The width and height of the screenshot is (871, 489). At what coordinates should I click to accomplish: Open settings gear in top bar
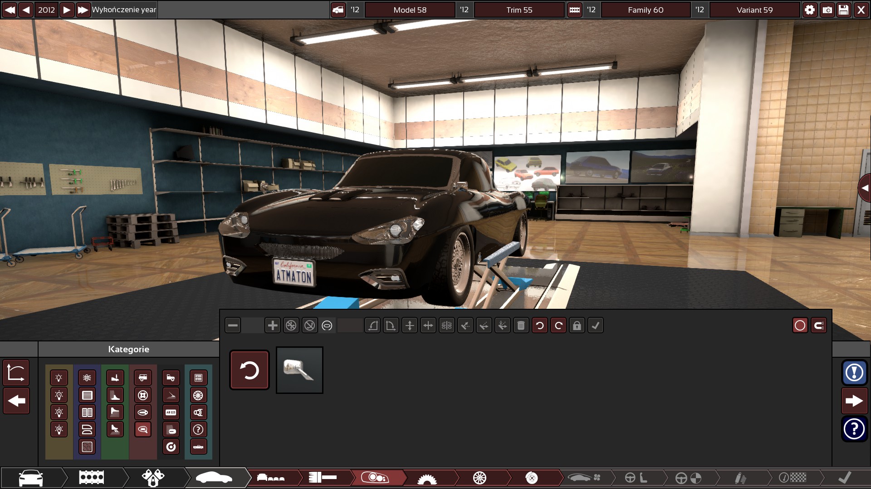point(810,10)
